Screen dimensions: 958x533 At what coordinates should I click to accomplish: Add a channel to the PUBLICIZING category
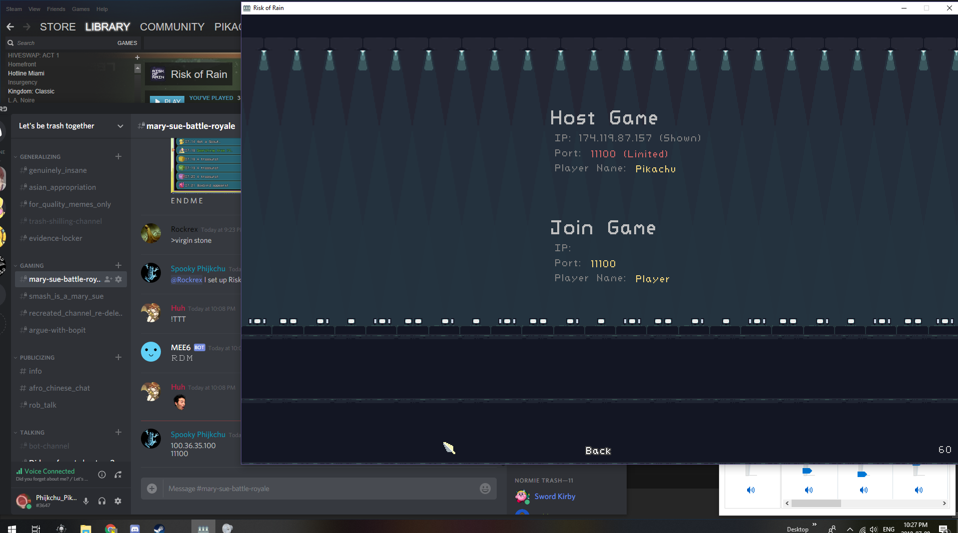tap(118, 357)
